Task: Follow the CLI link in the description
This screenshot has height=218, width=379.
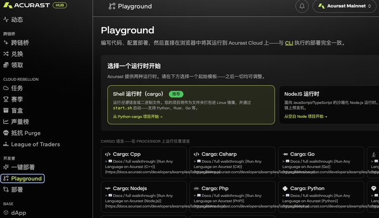Action: click(289, 43)
